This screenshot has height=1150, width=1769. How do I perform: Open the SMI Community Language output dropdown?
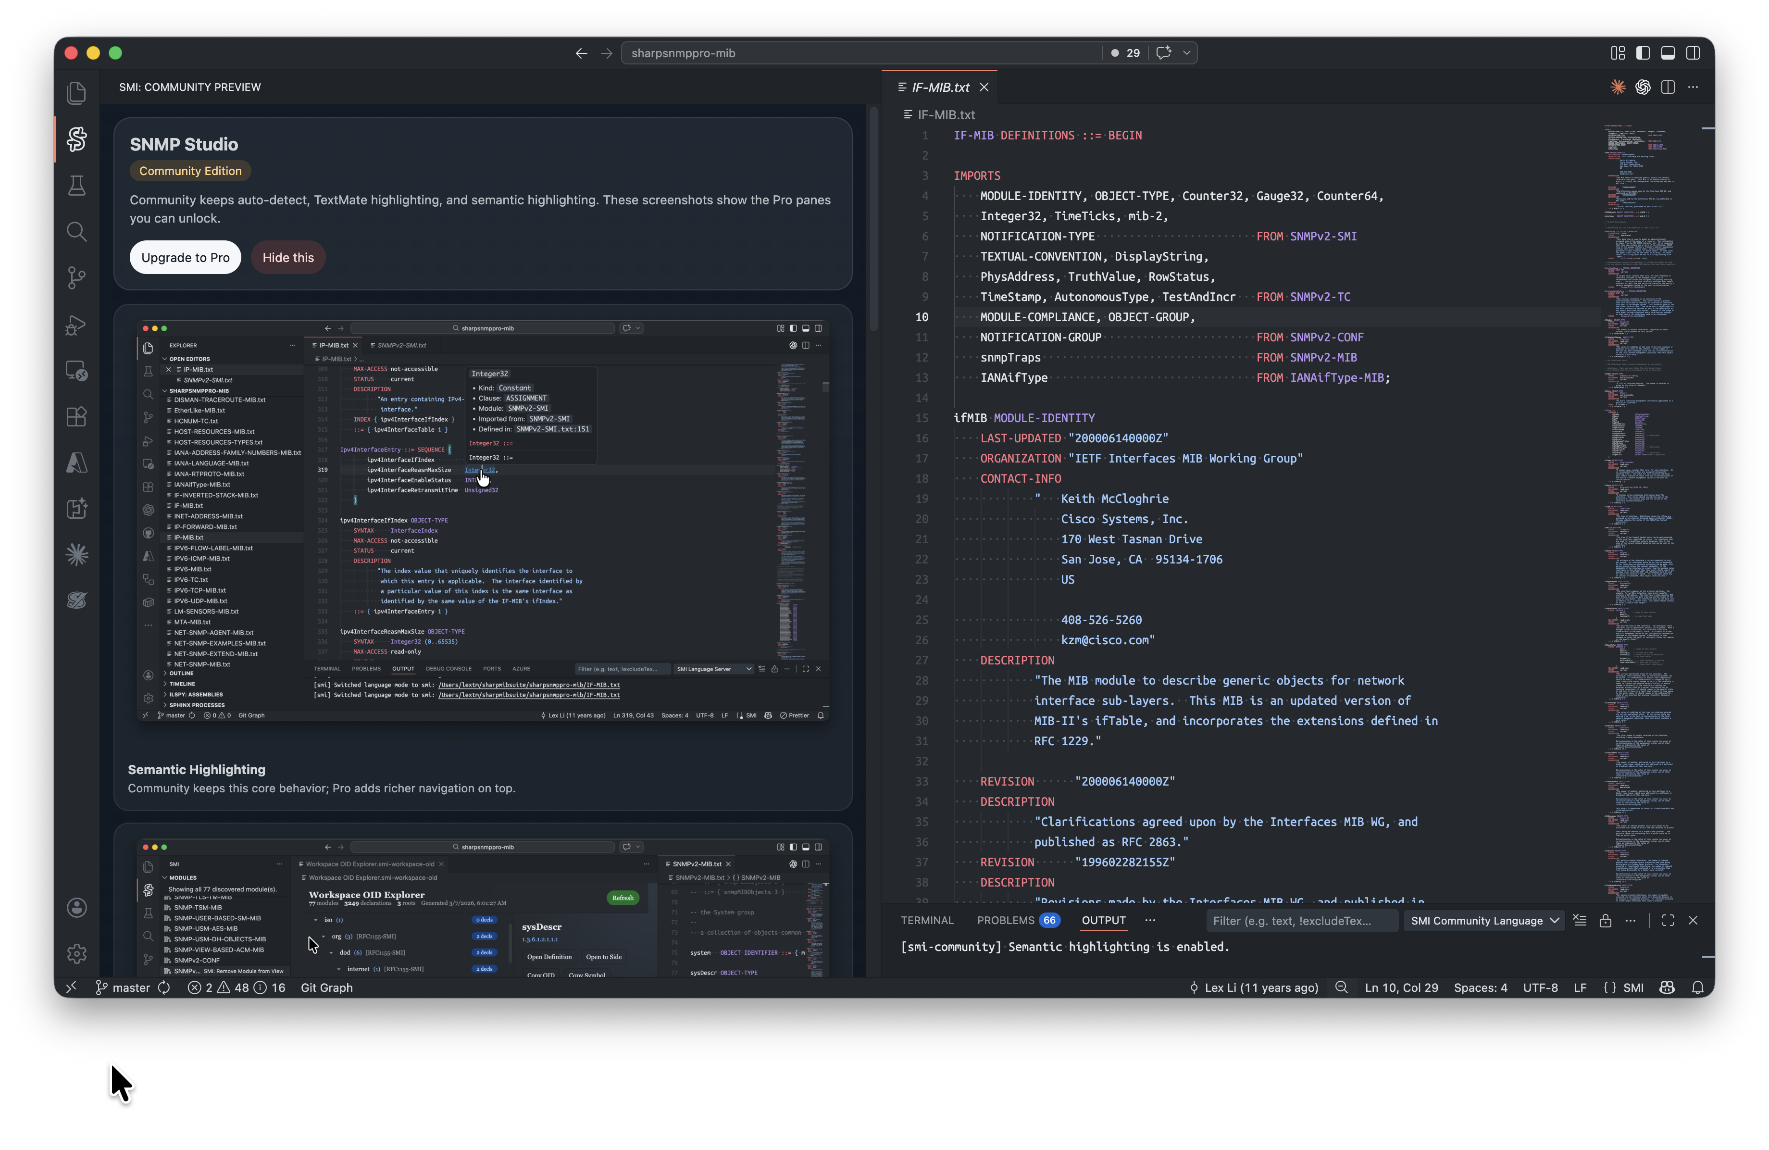(x=1483, y=920)
